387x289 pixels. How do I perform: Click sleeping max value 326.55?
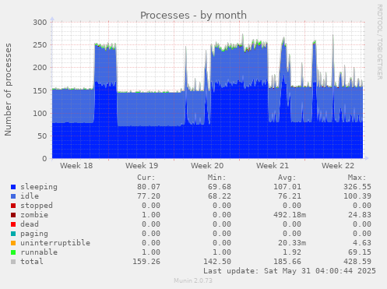click(357, 187)
